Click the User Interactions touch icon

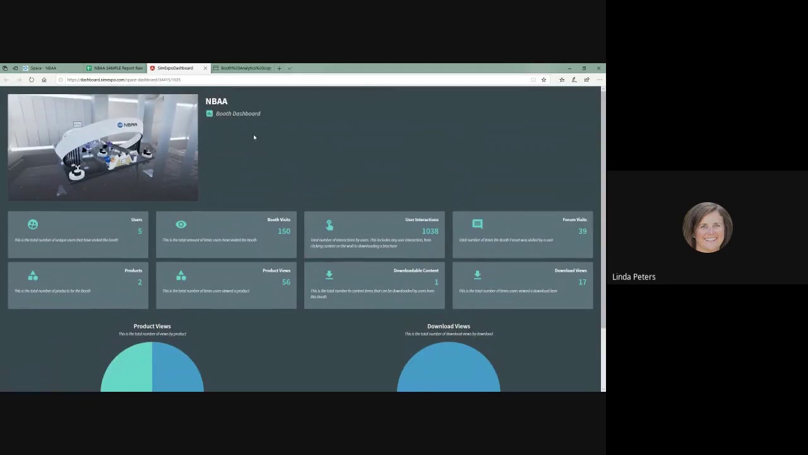click(329, 225)
